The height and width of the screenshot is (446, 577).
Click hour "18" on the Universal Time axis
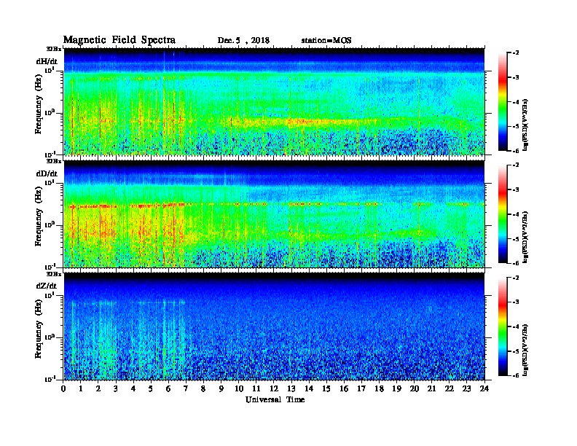point(379,388)
